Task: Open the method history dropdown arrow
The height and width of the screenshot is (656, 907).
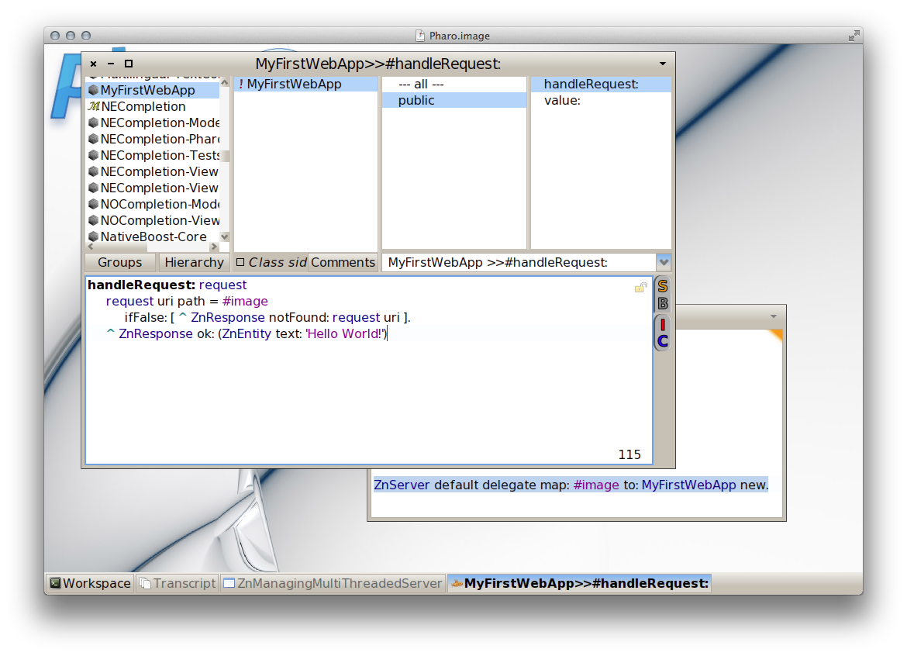Action: point(664,262)
